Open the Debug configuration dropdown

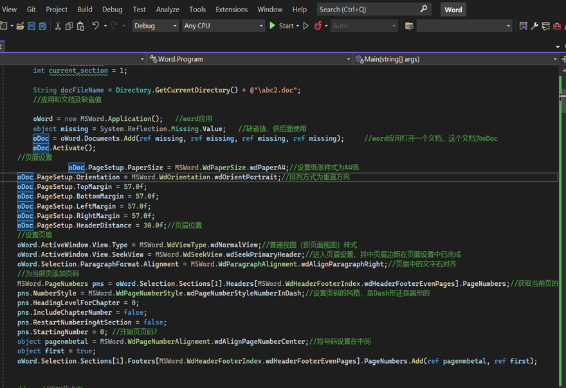155,26
